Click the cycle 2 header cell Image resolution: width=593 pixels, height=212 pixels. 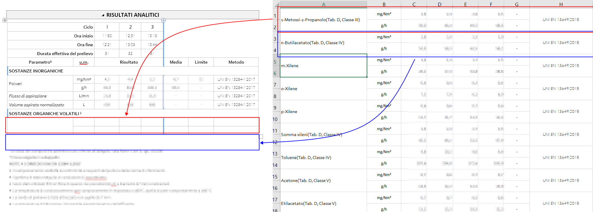coord(130,27)
